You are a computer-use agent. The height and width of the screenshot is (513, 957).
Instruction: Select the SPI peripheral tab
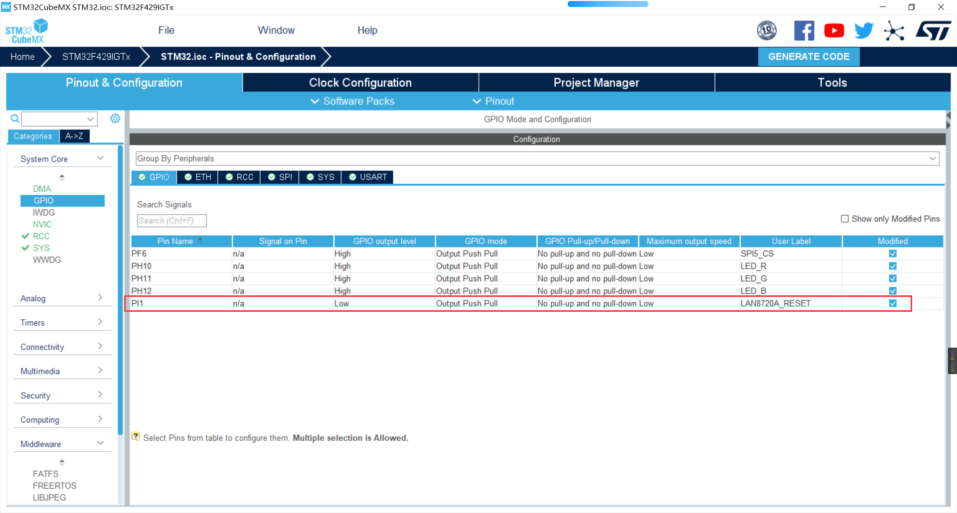(280, 177)
